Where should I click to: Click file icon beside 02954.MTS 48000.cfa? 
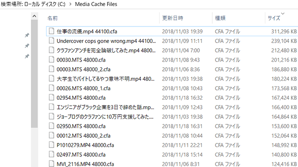tap(51, 97)
